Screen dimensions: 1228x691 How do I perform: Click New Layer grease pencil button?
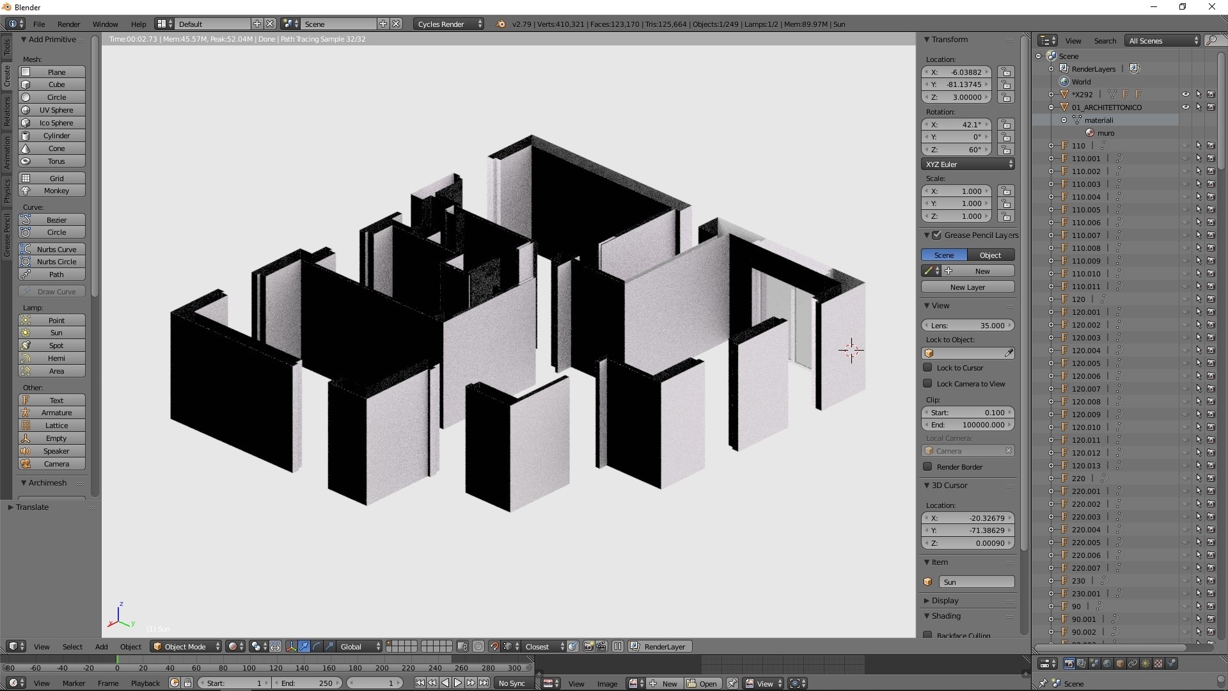coord(968,287)
